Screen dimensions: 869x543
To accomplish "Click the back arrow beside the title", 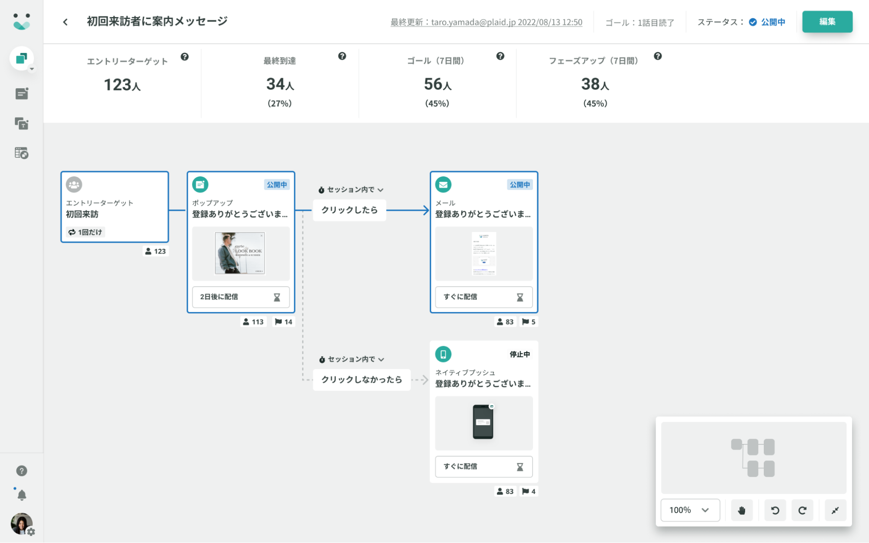I will [x=65, y=22].
